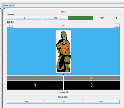Image resolution: width=124 pixels, height=108 pixels.
Task: Click the IN column header
Action: click(35, 78)
